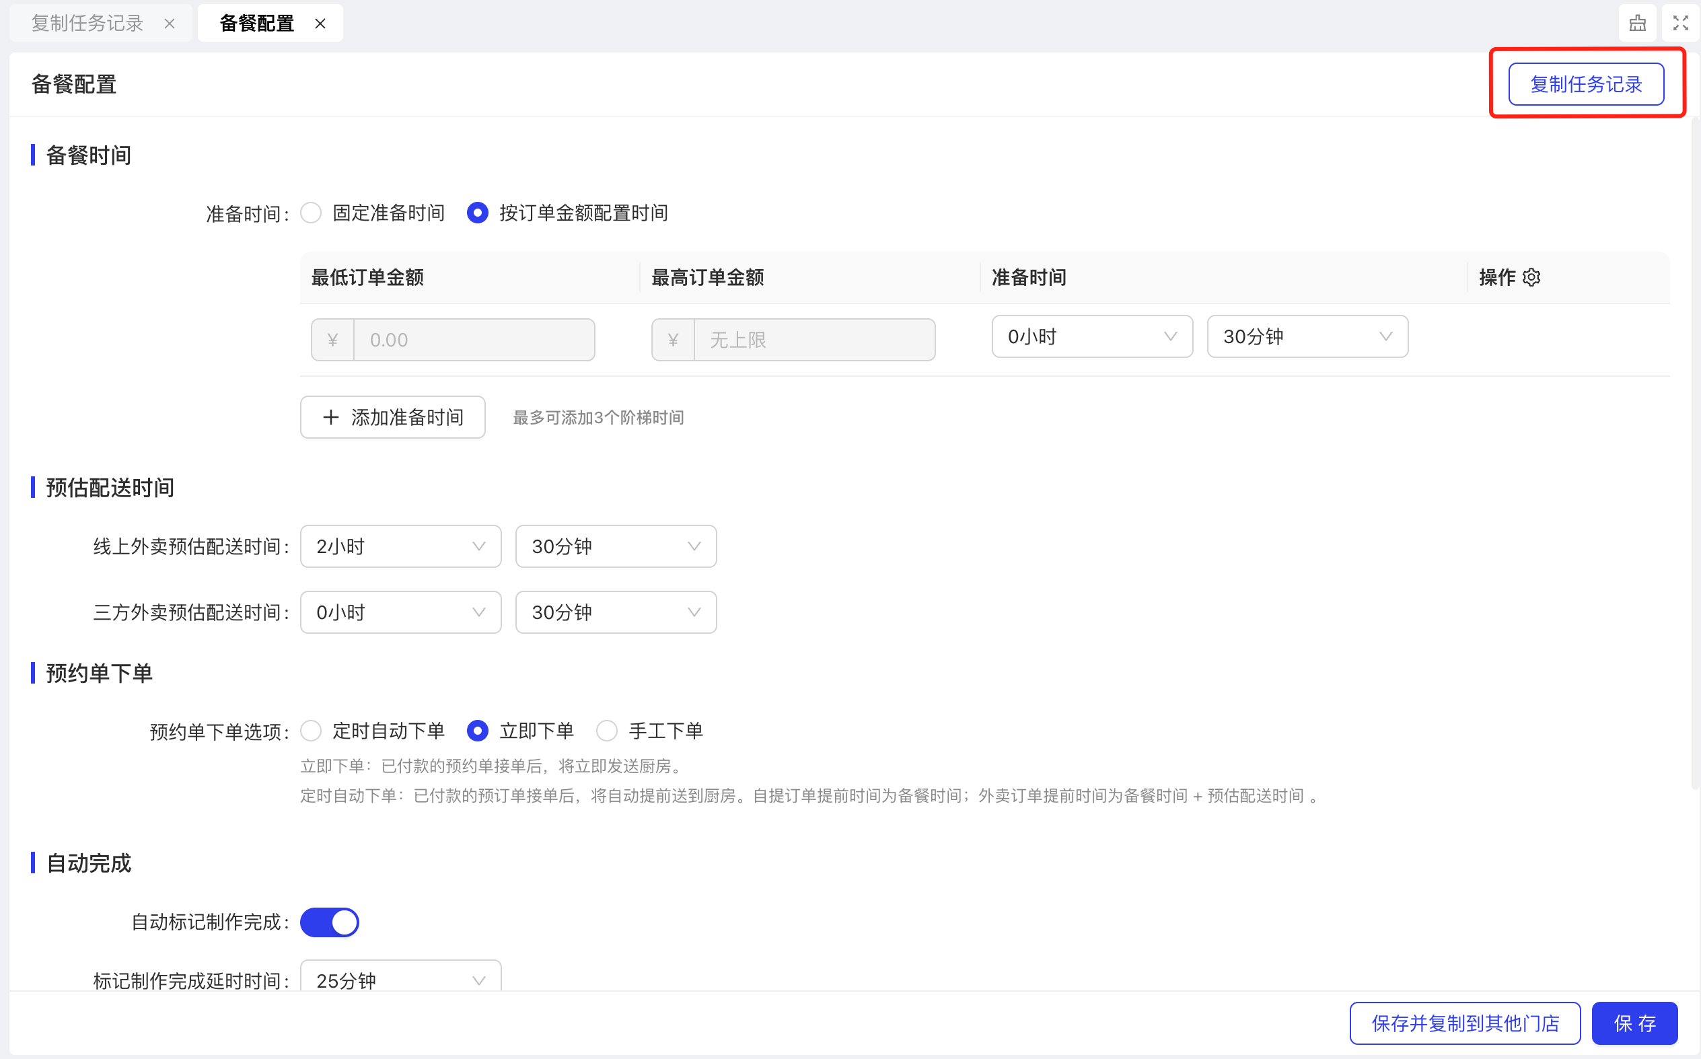Click the 准备时间 column header
This screenshot has width=1701, height=1059.
coord(1028,277)
